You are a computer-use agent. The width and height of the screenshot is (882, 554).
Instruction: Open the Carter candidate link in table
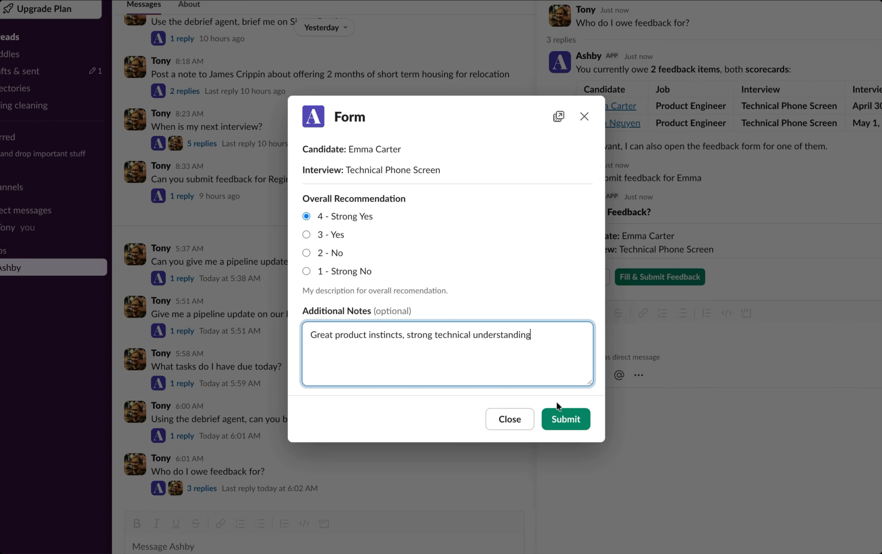[621, 106]
